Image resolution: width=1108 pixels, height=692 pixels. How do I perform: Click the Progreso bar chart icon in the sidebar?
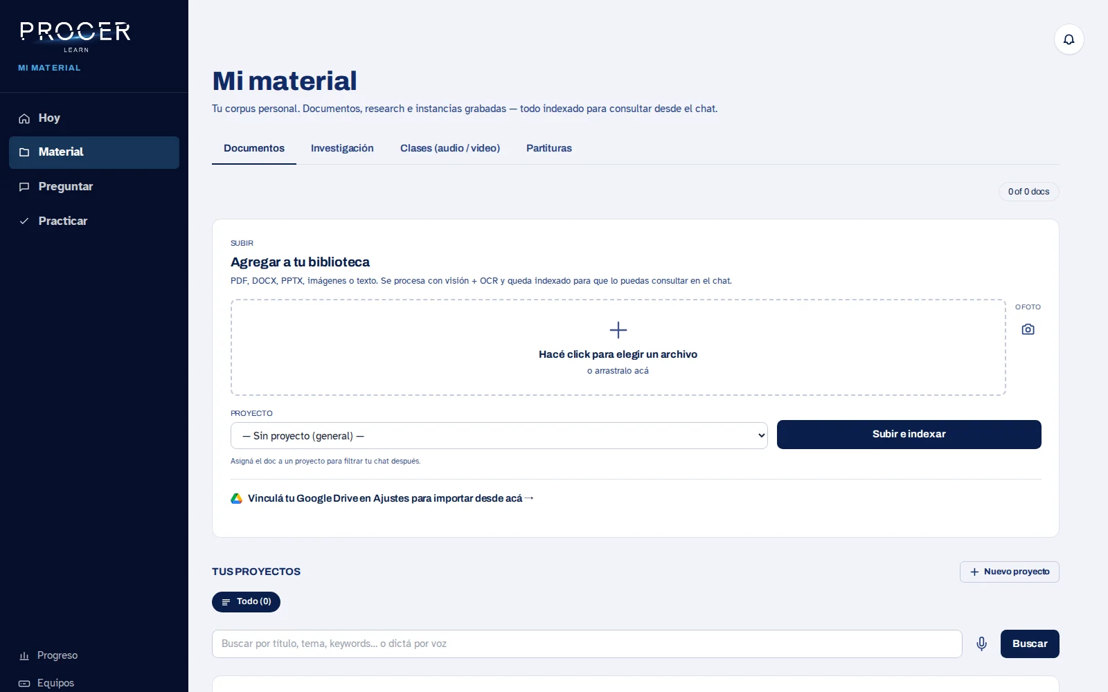(x=24, y=656)
